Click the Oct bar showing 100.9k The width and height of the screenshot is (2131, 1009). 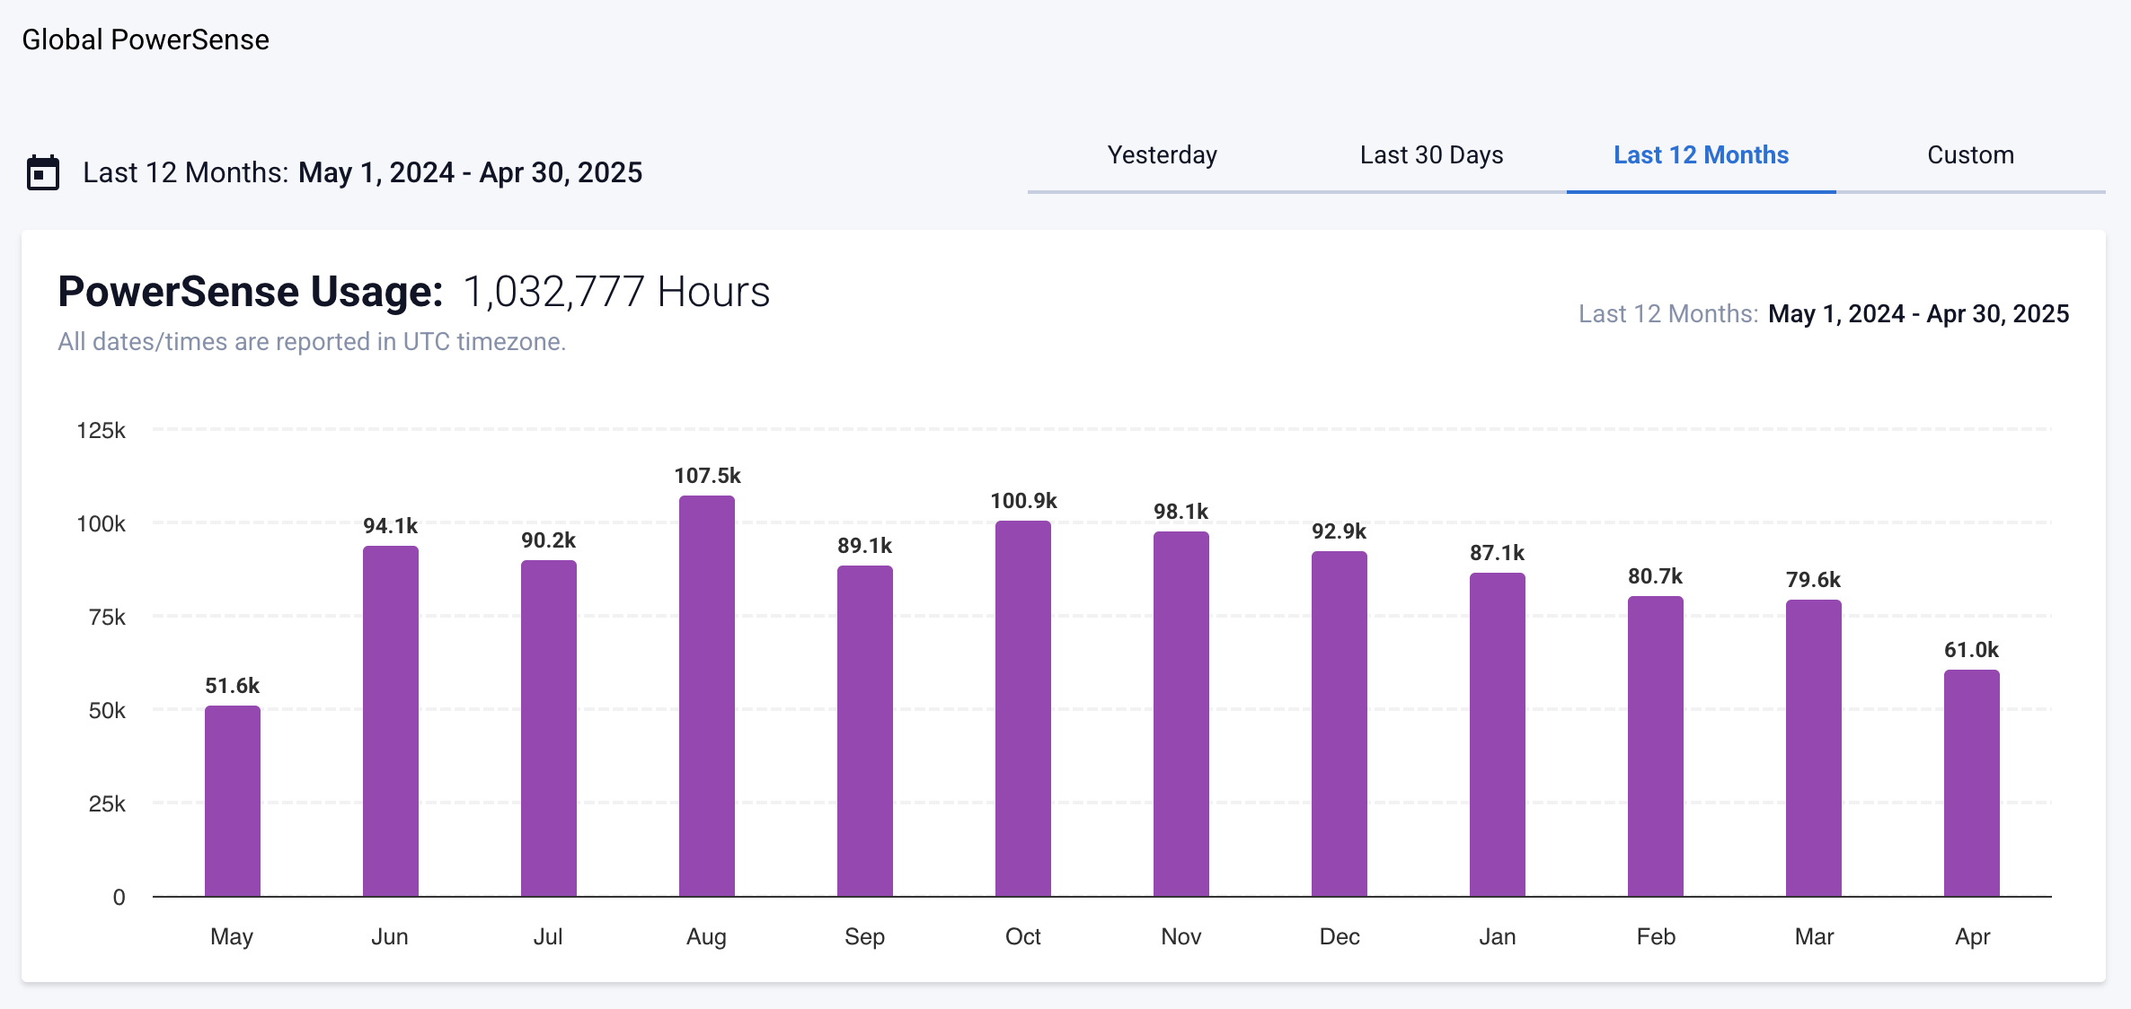tap(1022, 708)
